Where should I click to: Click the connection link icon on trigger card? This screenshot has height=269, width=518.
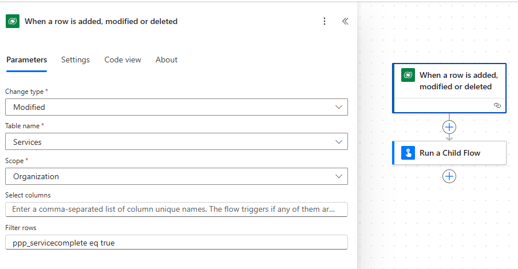click(x=497, y=105)
